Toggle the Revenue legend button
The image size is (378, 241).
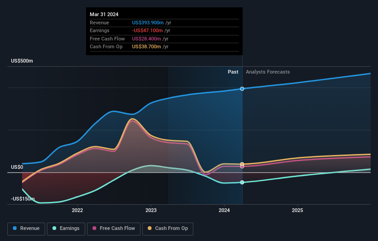26,229
